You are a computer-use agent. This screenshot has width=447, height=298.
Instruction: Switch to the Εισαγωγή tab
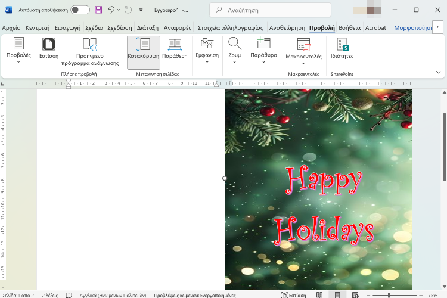pos(67,27)
